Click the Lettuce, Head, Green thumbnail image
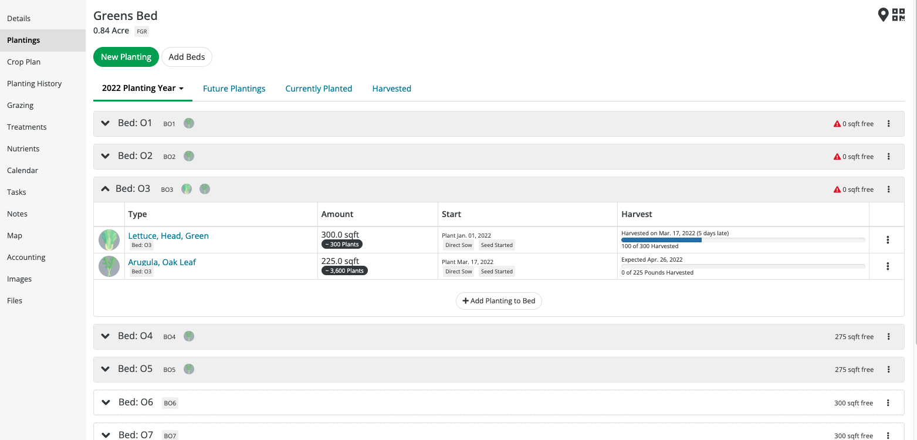This screenshot has height=440, width=917. (x=109, y=240)
